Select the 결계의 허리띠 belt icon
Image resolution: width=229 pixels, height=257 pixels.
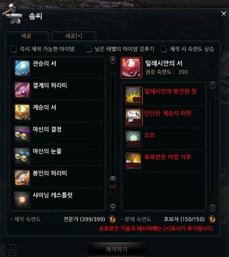click(22, 90)
